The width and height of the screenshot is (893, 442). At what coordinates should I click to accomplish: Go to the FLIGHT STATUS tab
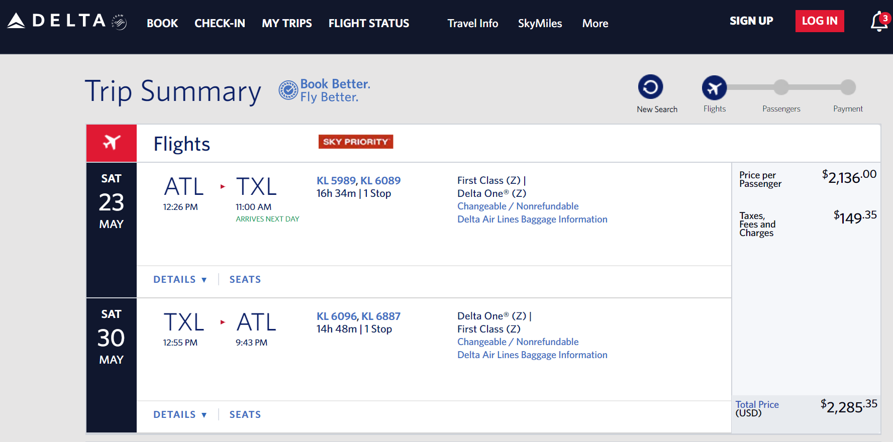coord(369,23)
